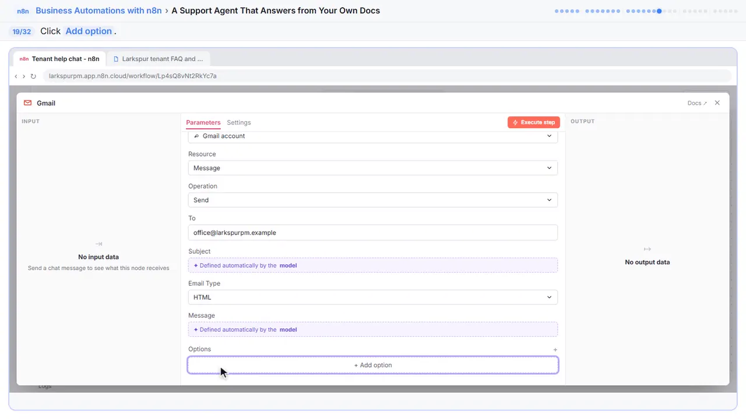Click the n8n logo in the course header
The image size is (746, 419).
click(x=23, y=11)
